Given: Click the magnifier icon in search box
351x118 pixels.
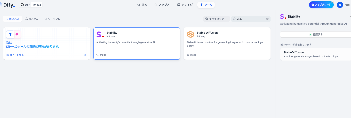Looking at the screenshot, I should 234,19.
